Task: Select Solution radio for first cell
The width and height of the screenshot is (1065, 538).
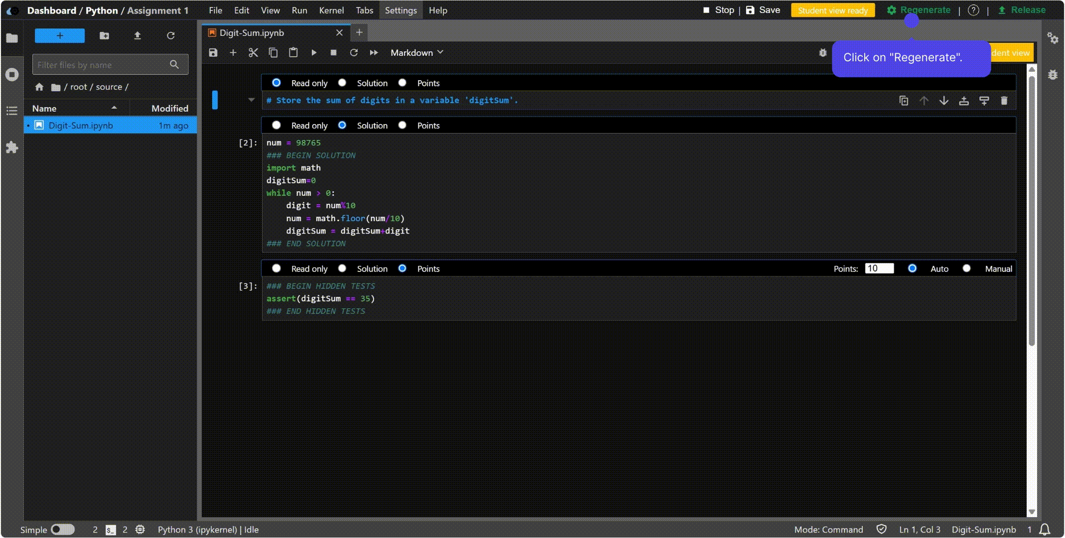Action: click(342, 83)
